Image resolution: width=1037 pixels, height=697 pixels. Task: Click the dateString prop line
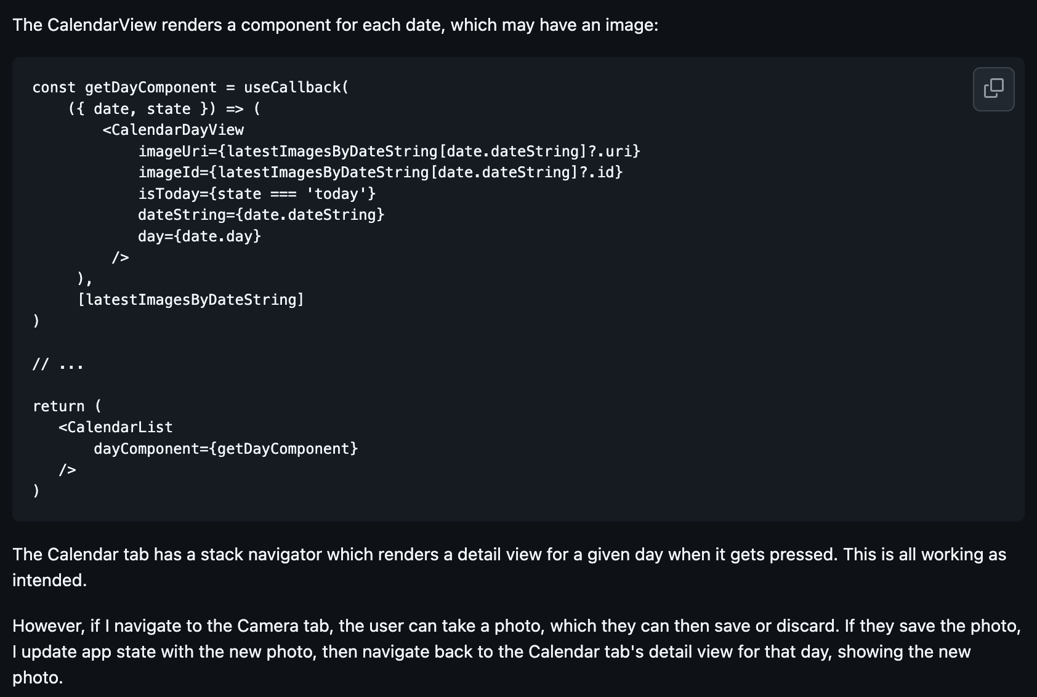click(x=260, y=215)
